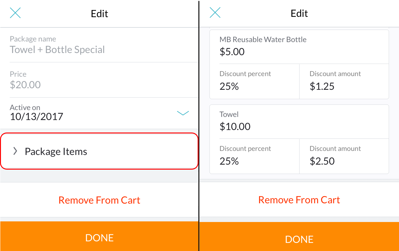Select the Edit title on the left panel
399x251 pixels.
(99, 13)
